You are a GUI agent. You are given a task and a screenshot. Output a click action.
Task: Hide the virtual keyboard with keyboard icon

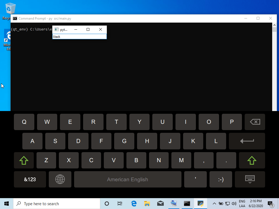click(x=250, y=179)
